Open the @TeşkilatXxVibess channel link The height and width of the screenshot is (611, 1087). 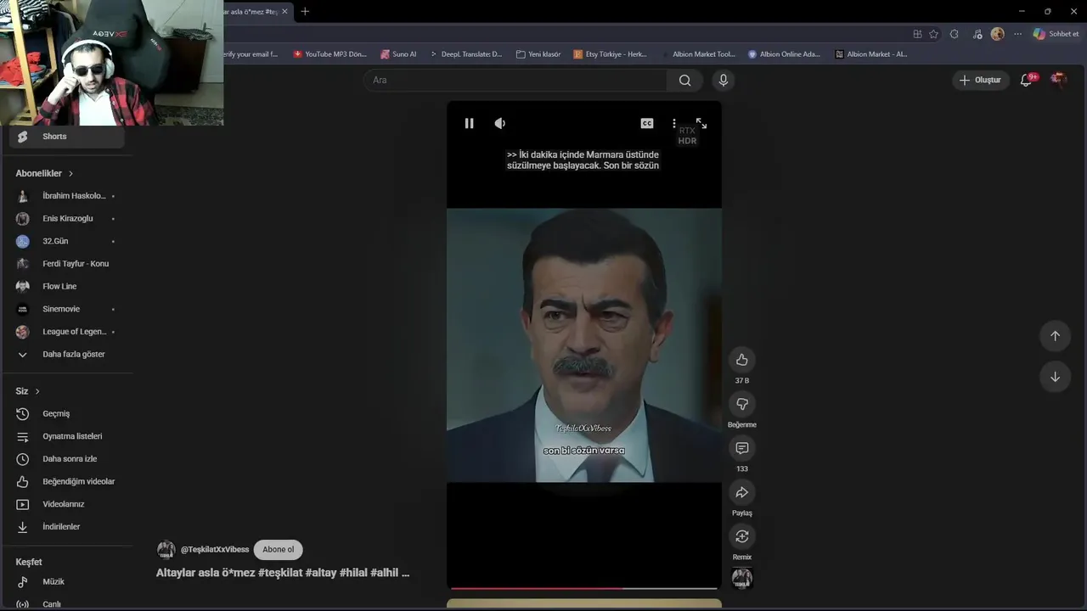point(215,549)
